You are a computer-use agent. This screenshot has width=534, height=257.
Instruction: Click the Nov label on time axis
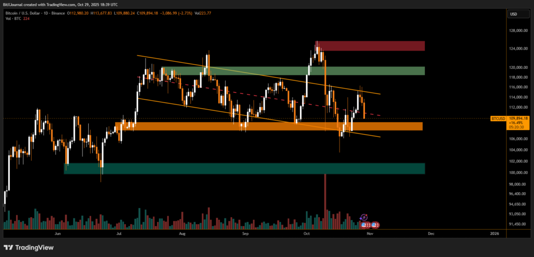(x=369, y=235)
